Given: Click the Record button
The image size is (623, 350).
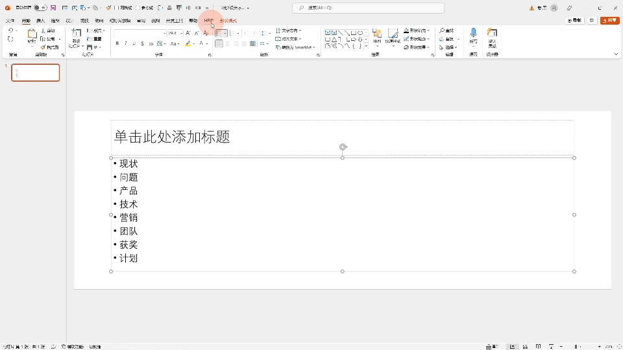Looking at the screenshot, I should [574, 20].
